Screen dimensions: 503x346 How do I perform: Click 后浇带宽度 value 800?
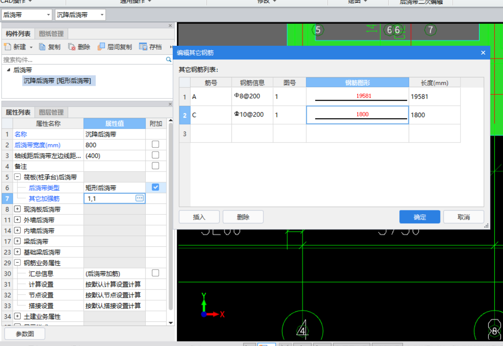[114, 145]
